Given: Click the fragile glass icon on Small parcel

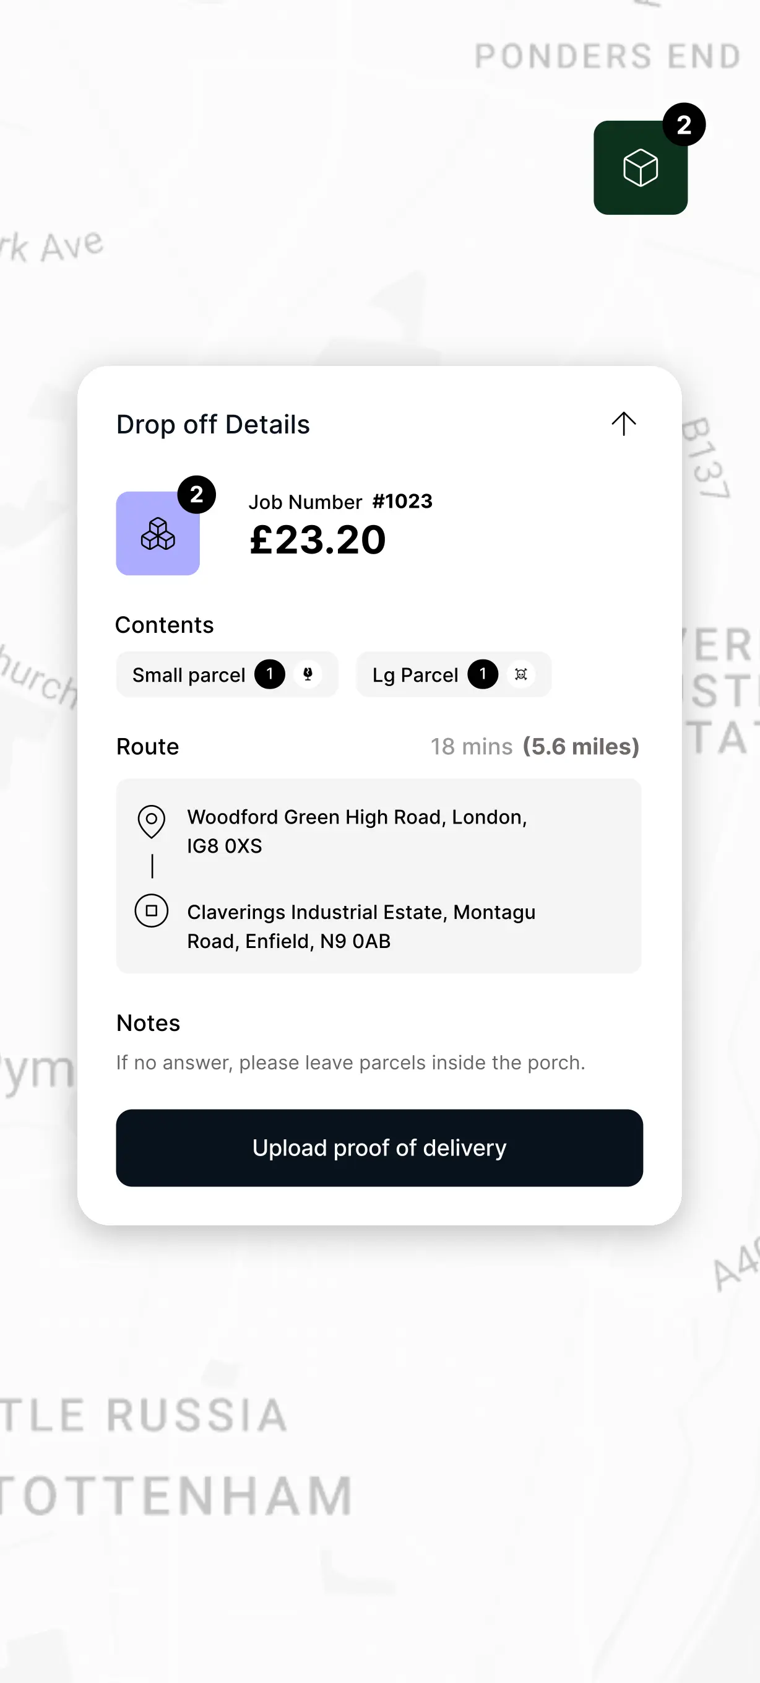Looking at the screenshot, I should 308,674.
